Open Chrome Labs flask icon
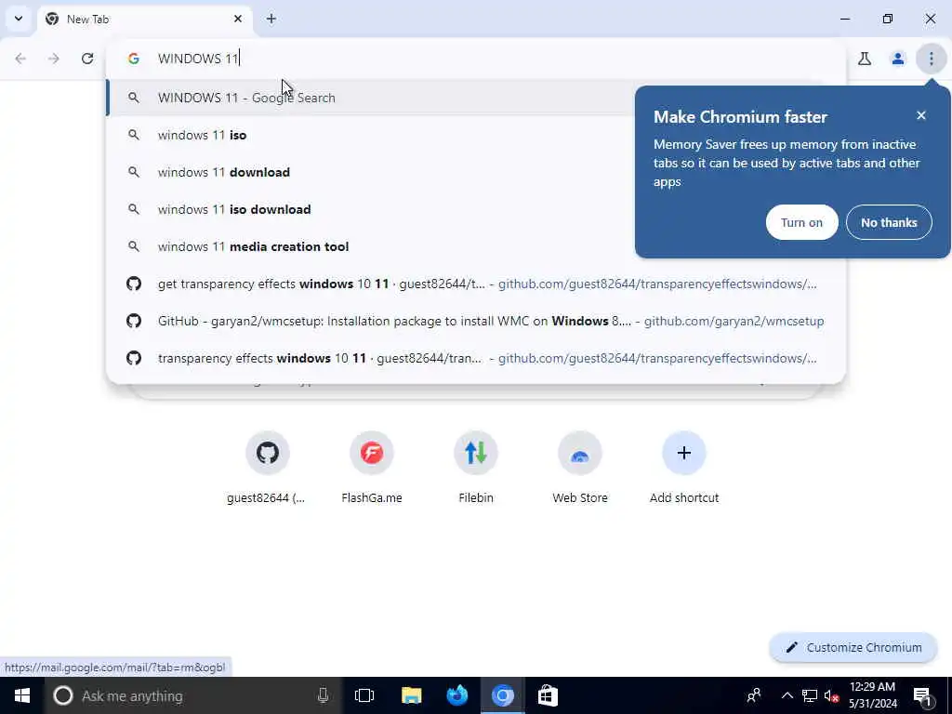The width and height of the screenshot is (952, 714). [x=865, y=59]
